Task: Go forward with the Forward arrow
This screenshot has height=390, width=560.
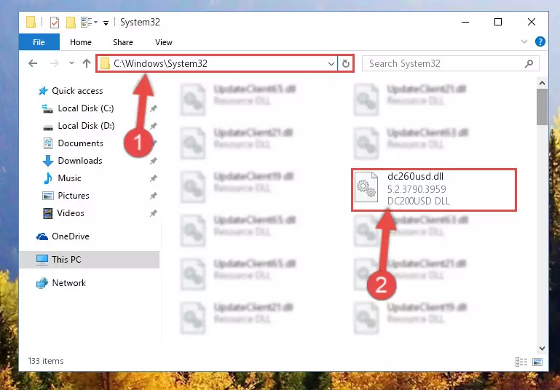Action: coord(55,63)
